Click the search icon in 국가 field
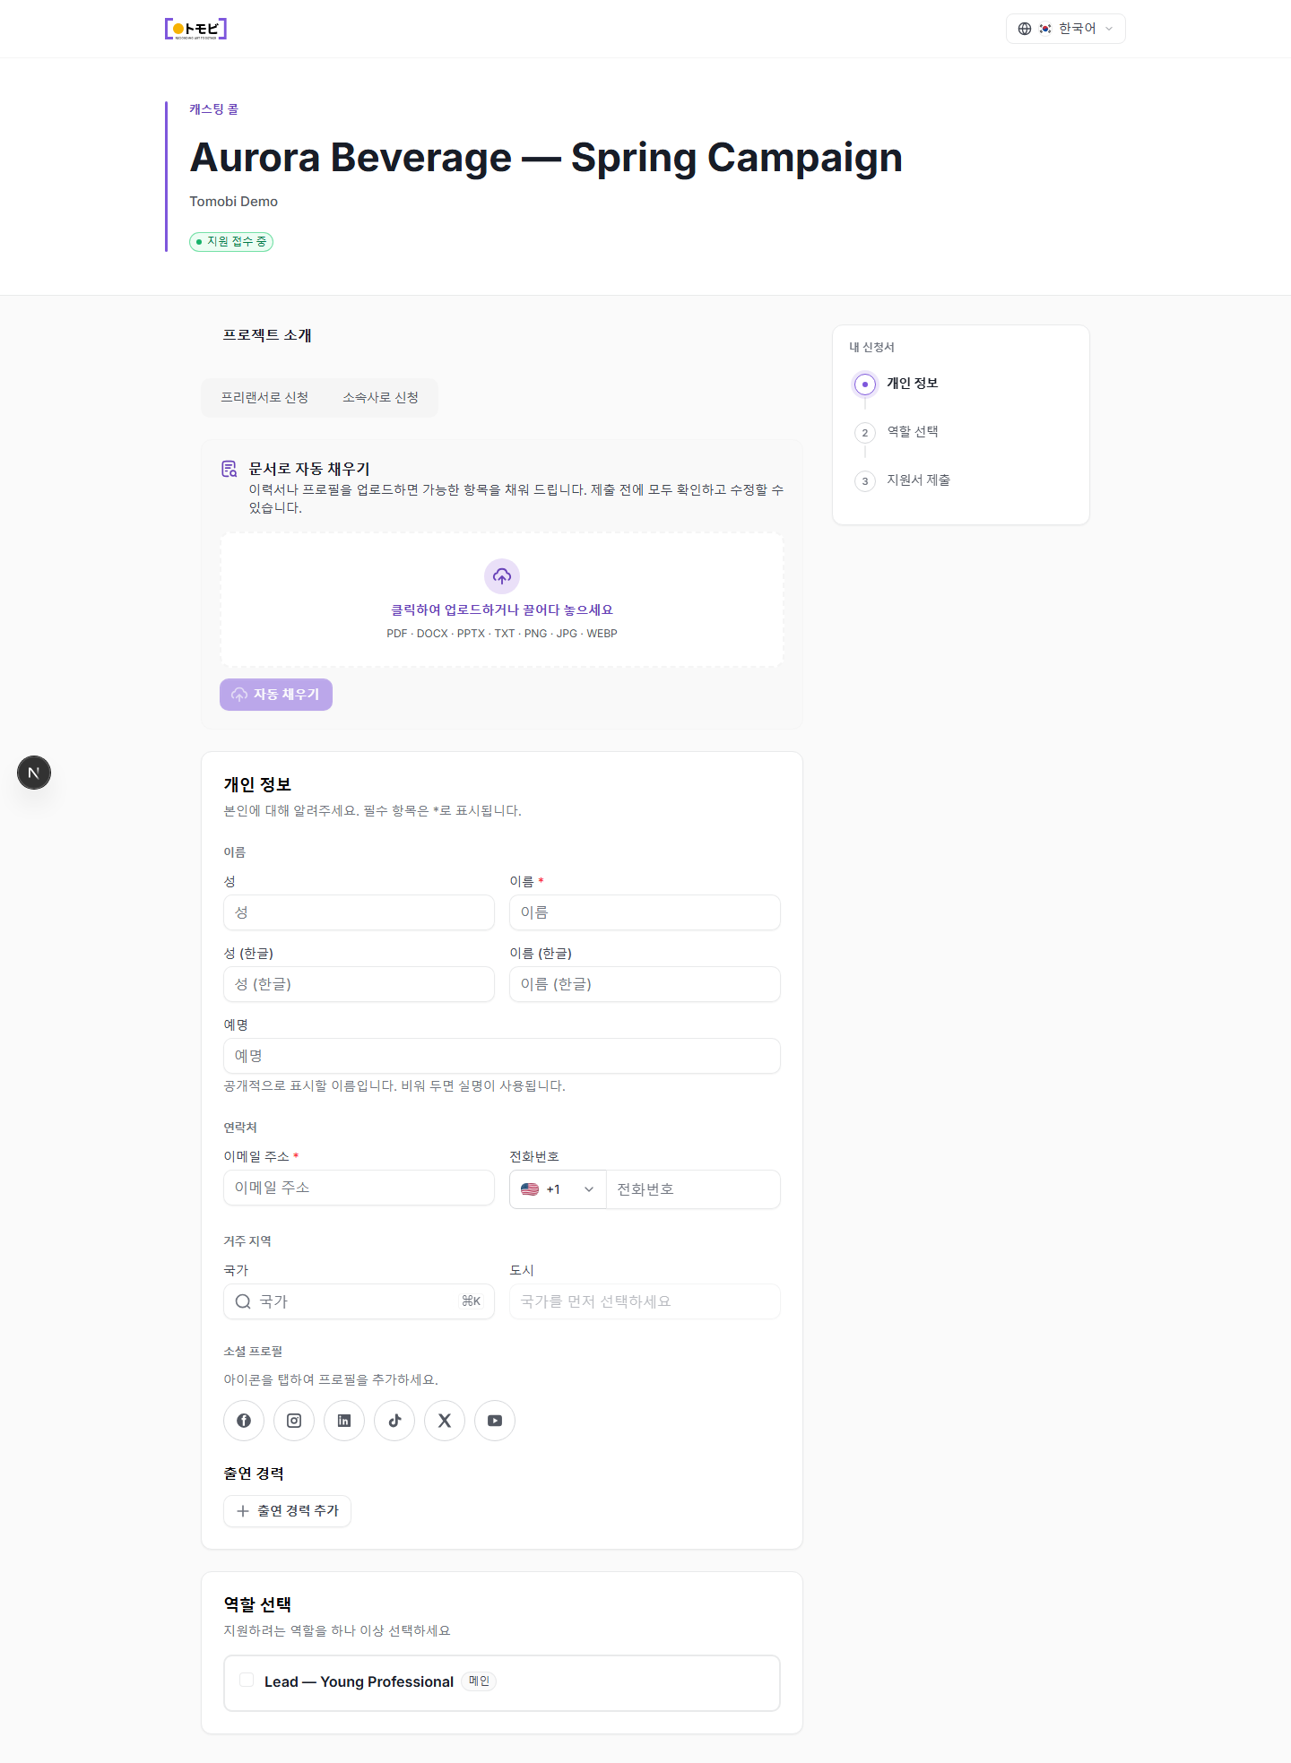1291x1763 pixels. [x=243, y=1301]
